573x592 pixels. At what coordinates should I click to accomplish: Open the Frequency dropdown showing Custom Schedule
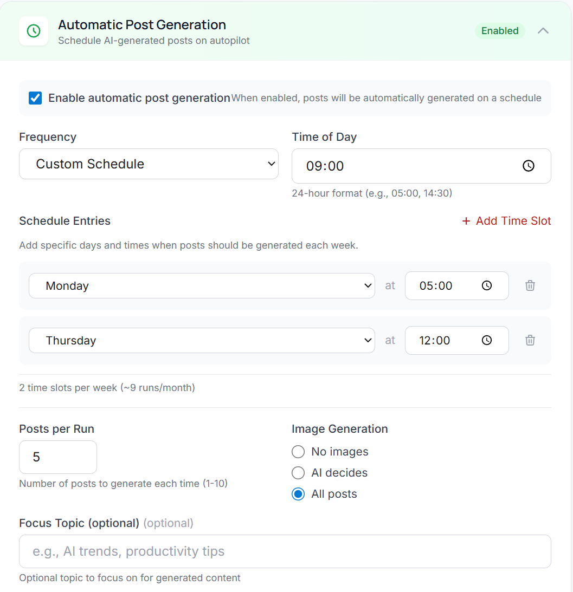tap(149, 164)
